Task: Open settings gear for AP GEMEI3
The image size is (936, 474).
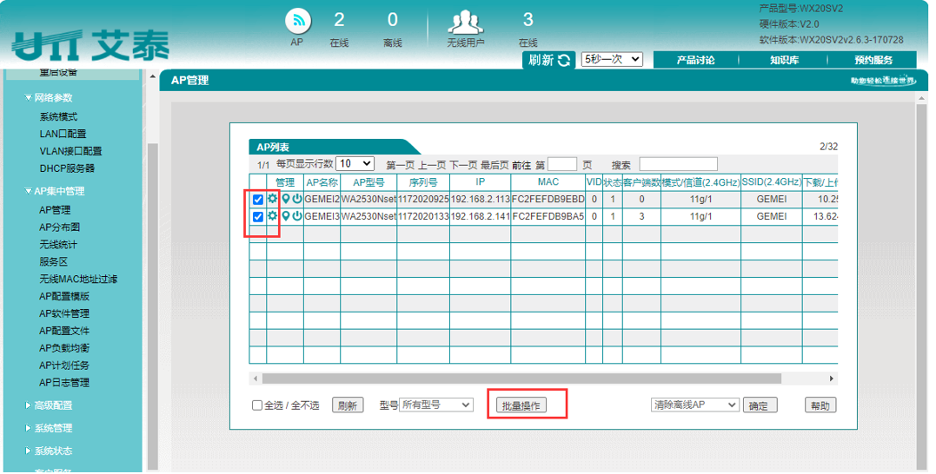Action: click(x=273, y=216)
